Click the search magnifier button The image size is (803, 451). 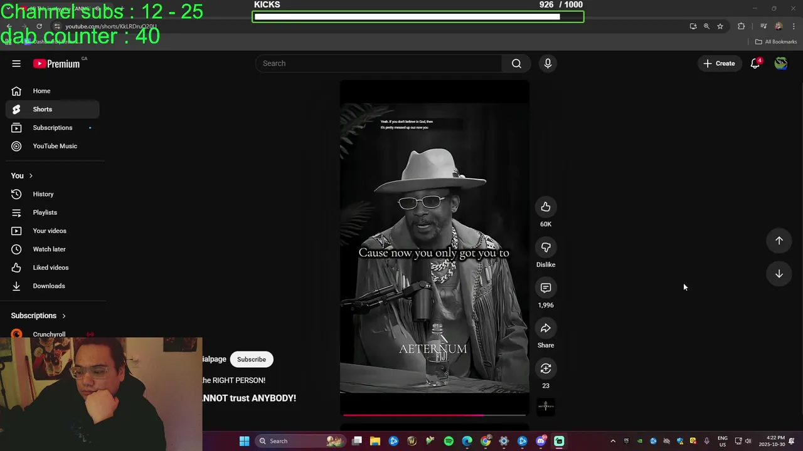tap(516, 63)
